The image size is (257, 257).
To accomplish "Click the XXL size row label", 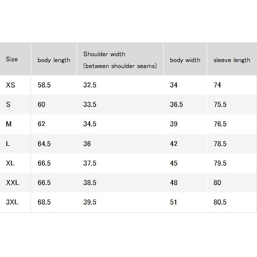I will tap(13, 183).
